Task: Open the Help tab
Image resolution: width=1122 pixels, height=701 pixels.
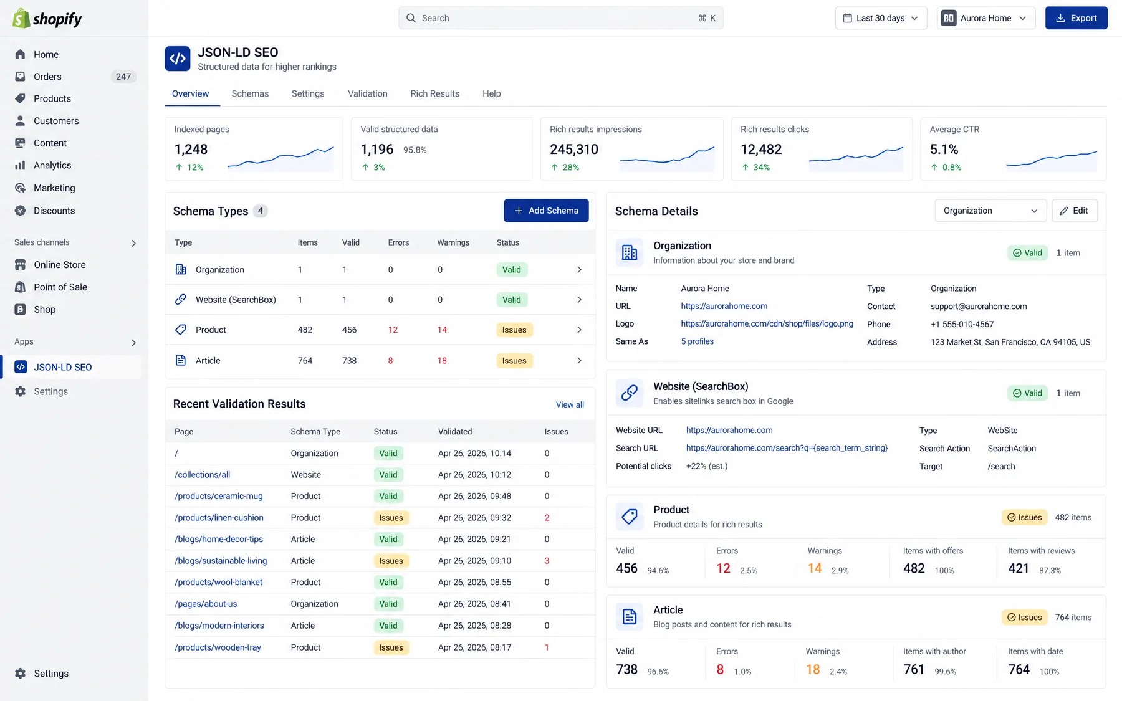Action: click(x=492, y=93)
